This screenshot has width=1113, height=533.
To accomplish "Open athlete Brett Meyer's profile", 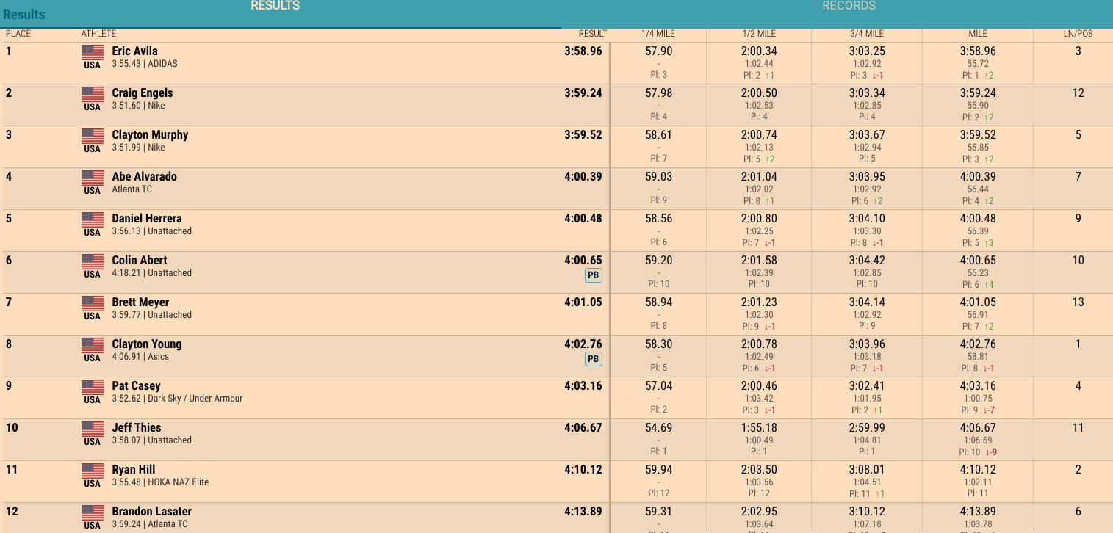I will tap(140, 302).
